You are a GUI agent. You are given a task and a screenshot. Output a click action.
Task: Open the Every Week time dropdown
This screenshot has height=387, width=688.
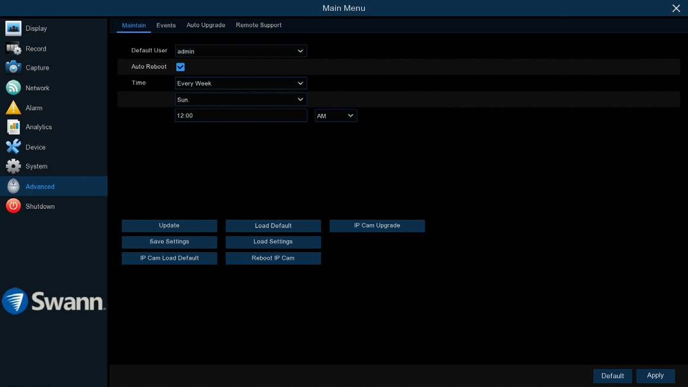pos(241,83)
